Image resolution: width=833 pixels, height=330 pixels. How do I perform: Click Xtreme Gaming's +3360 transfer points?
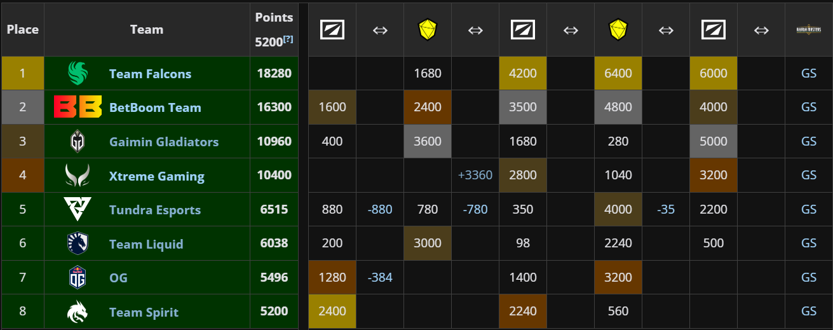(475, 175)
